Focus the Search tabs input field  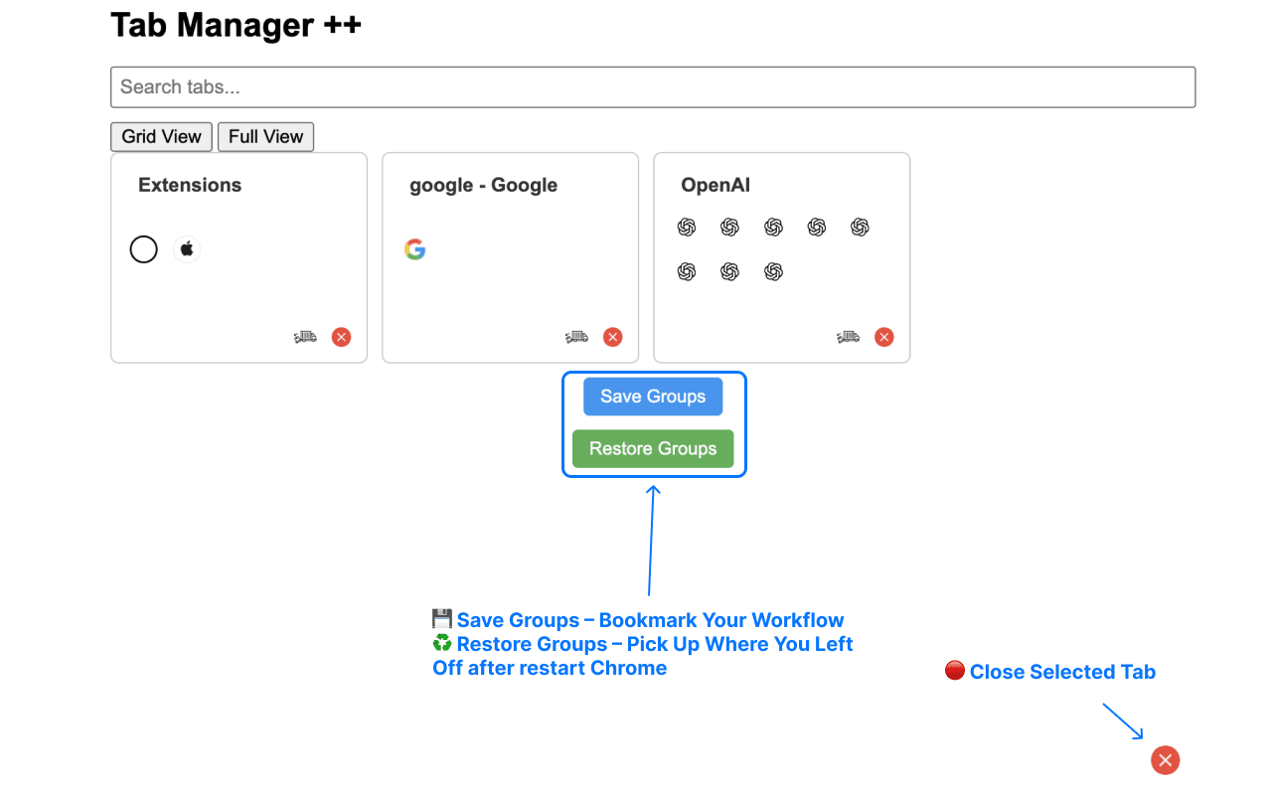pyautogui.click(x=653, y=87)
